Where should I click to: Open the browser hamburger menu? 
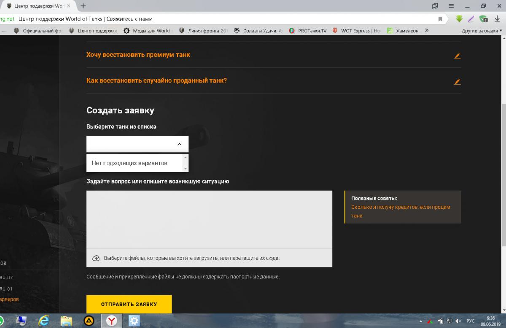pyautogui.click(x=451, y=6)
